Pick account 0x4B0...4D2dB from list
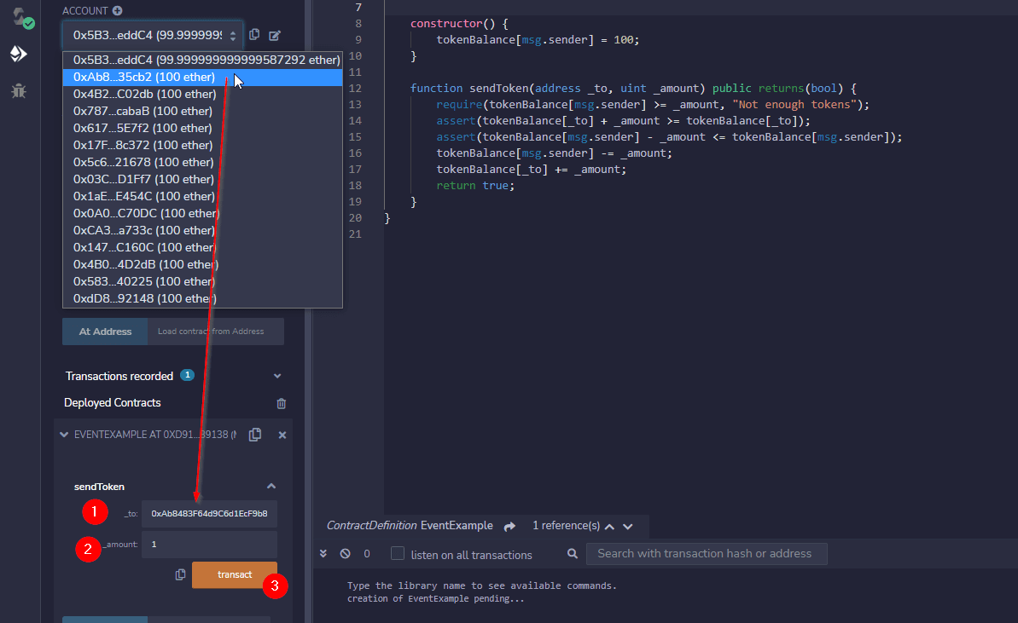1018x623 pixels. (202, 264)
